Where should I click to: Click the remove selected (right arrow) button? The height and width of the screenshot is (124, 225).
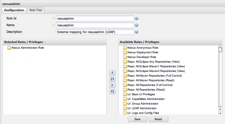(112, 85)
